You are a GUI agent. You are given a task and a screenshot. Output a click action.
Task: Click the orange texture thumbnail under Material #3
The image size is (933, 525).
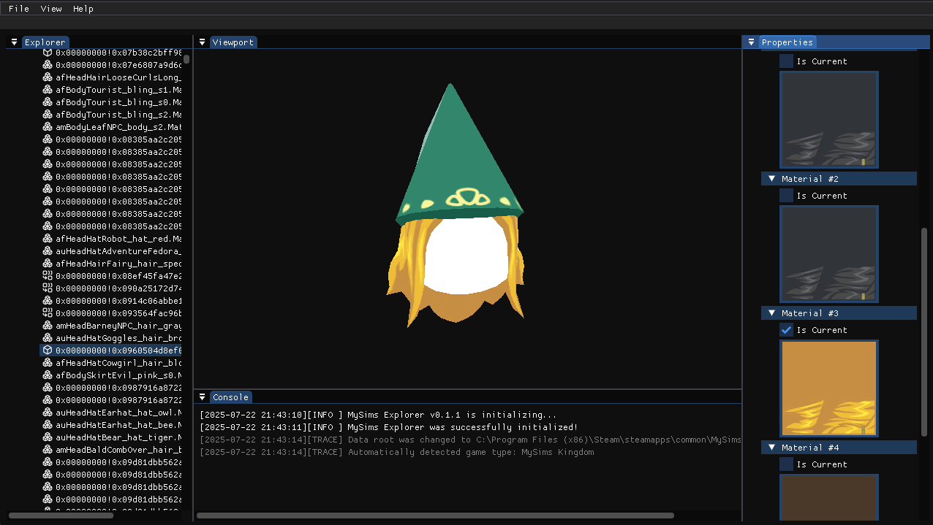(x=828, y=388)
